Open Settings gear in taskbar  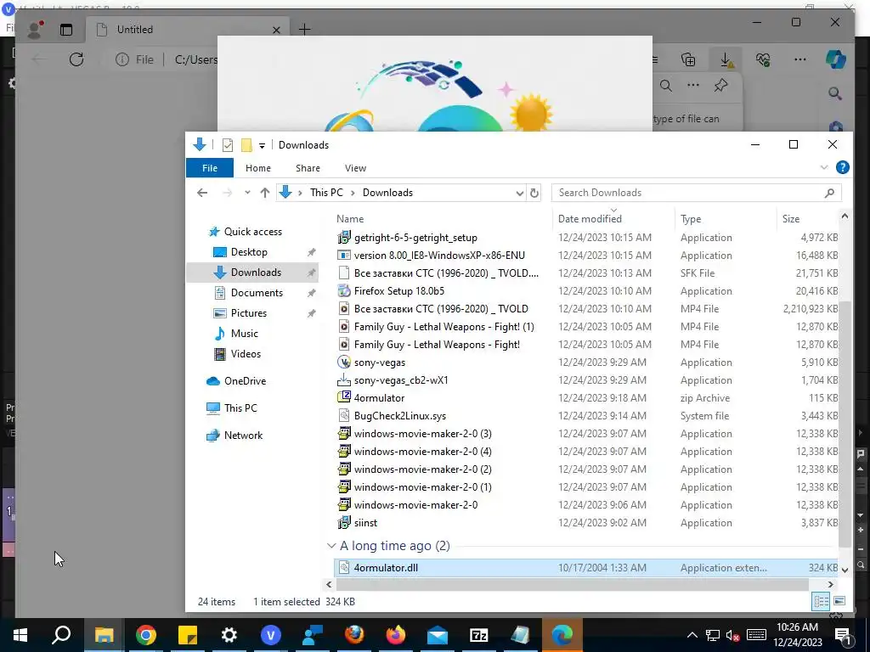(x=229, y=635)
